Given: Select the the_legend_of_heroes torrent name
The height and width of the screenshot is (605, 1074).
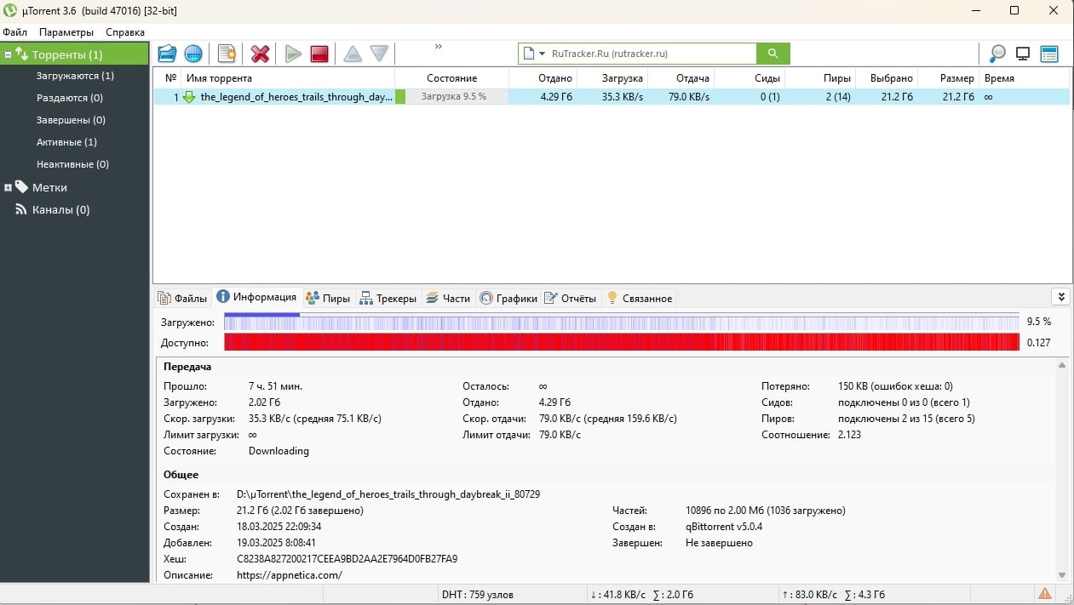Looking at the screenshot, I should pos(296,97).
